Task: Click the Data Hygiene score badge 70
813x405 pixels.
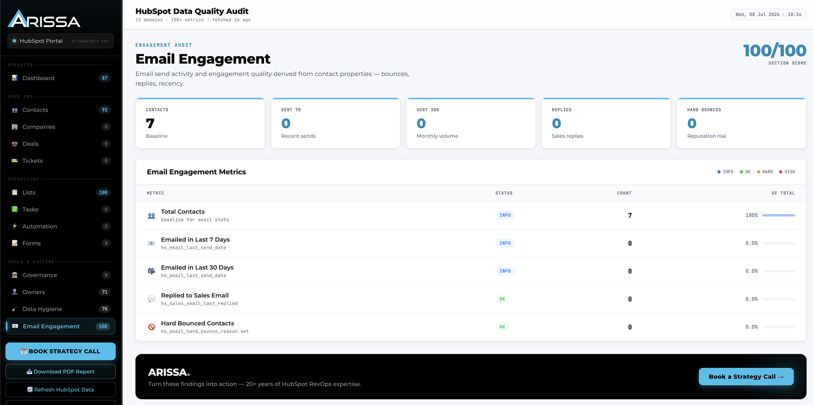Action: point(105,309)
